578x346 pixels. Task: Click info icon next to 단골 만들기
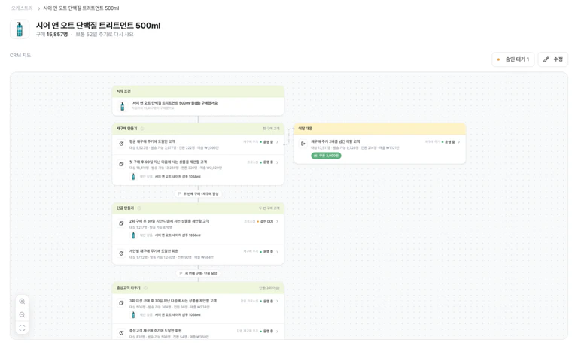139,208
